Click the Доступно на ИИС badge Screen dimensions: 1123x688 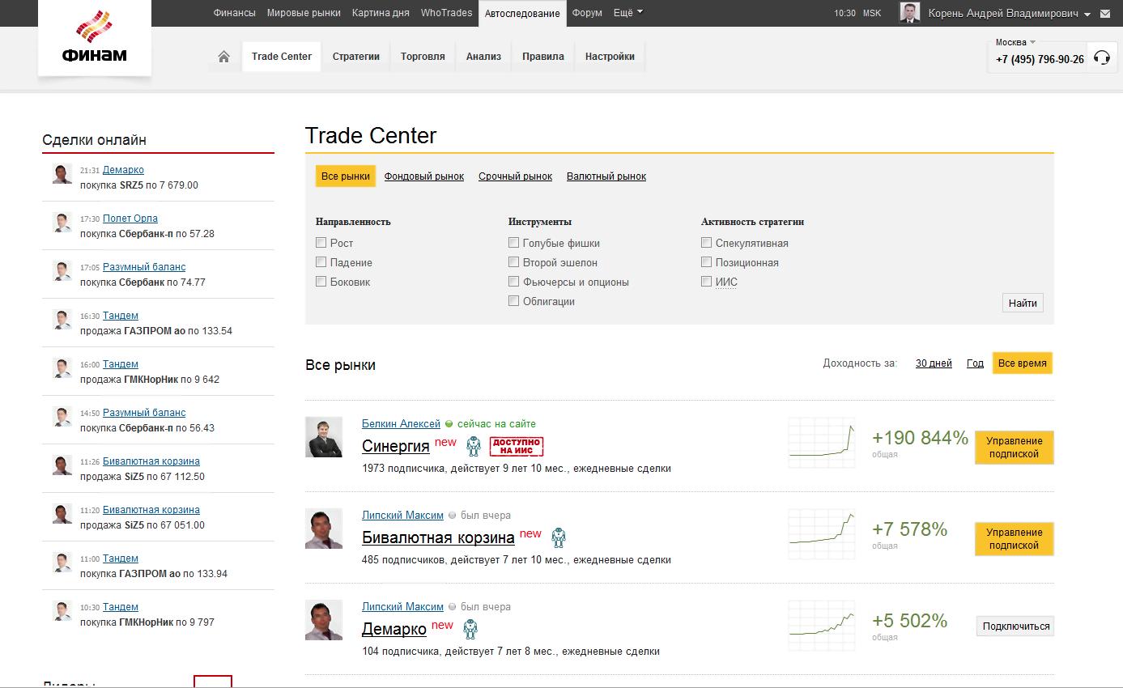tap(517, 446)
